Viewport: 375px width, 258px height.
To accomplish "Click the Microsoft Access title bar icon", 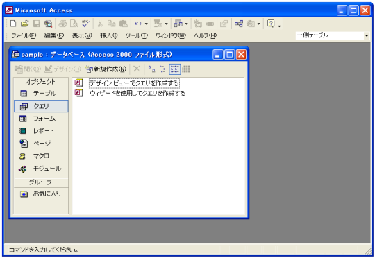I will point(9,10).
